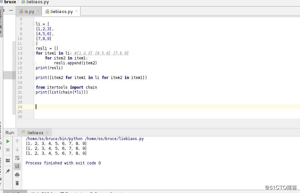Click gutter line number 16
Viewport: 300px width, 193px height.
[x=20, y=68]
